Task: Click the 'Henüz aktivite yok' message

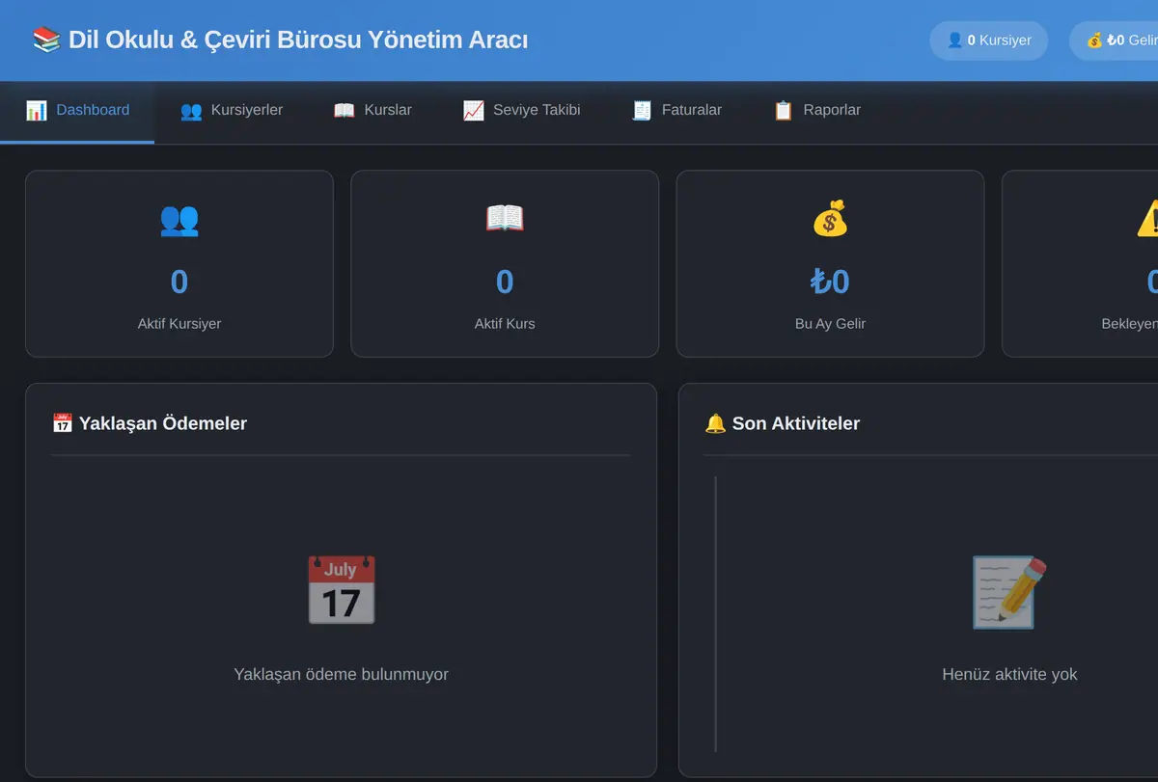Action: [1009, 674]
